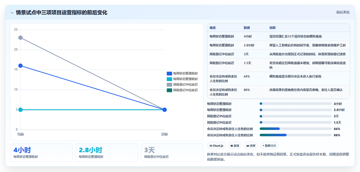The height and width of the screenshot is (172, 360).
Task: Click the progress bar showing 64%
Action: 296,129
